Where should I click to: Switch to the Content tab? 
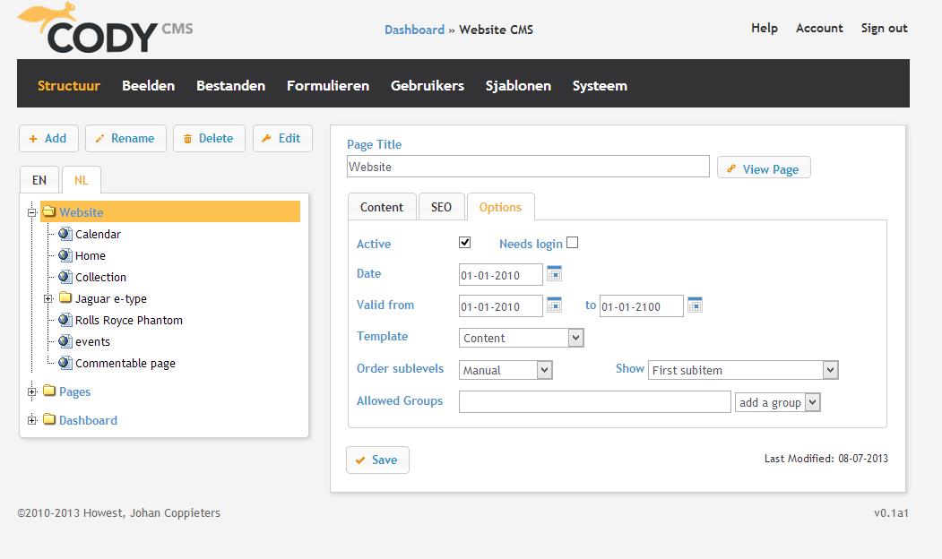[x=382, y=207]
